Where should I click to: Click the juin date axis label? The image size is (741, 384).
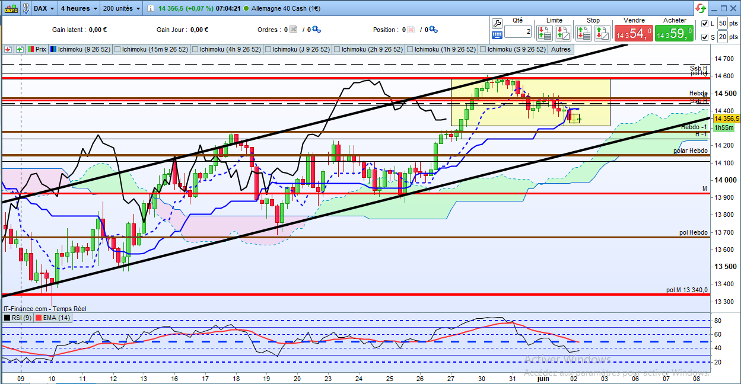[x=542, y=378]
